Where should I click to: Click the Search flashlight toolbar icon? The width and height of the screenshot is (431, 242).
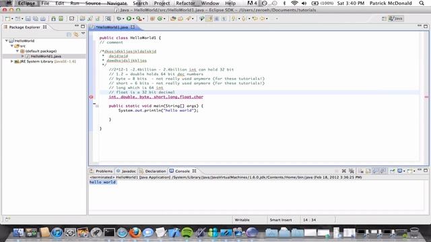(x=189, y=19)
